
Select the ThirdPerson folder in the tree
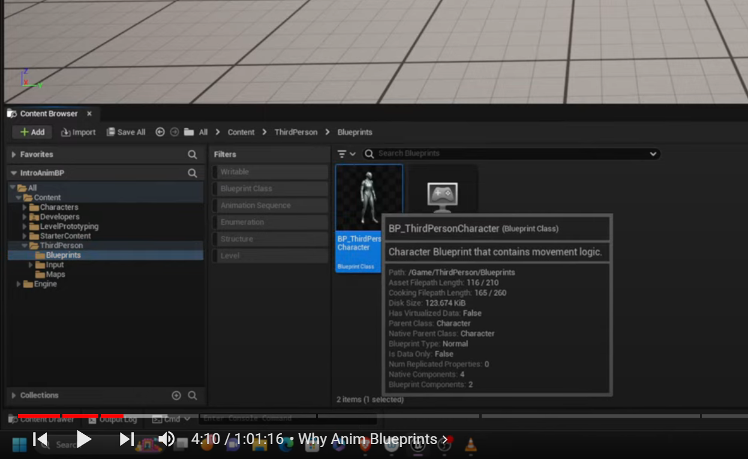[x=61, y=246]
